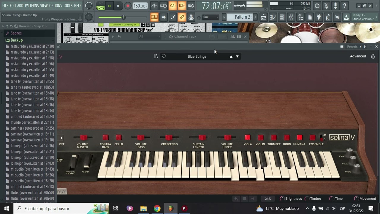Open the Line snap dropdown

coord(210,17)
